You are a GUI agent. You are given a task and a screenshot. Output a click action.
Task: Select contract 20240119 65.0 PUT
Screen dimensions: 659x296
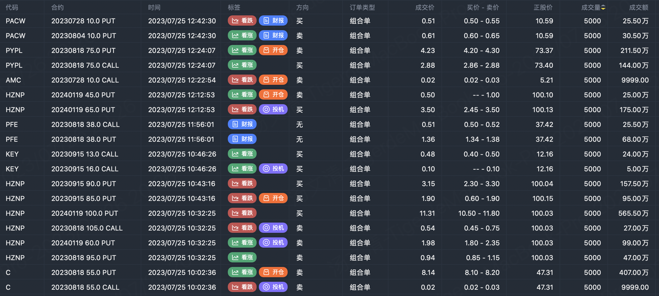pos(83,110)
